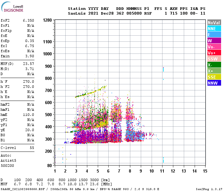Click the yE value 20.0
This screenshot has width=223, height=191.
[x=30, y=130]
